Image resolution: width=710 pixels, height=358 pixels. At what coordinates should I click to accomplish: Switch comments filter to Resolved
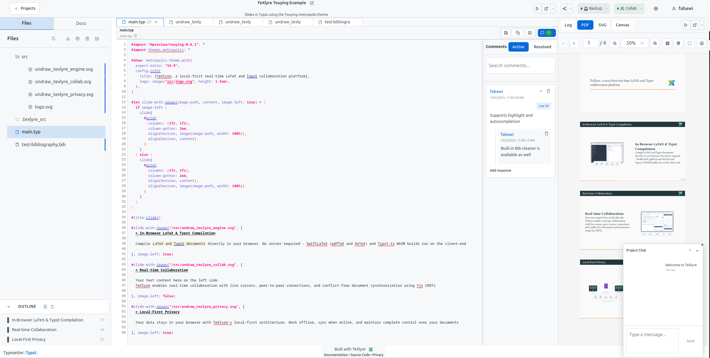542,47
